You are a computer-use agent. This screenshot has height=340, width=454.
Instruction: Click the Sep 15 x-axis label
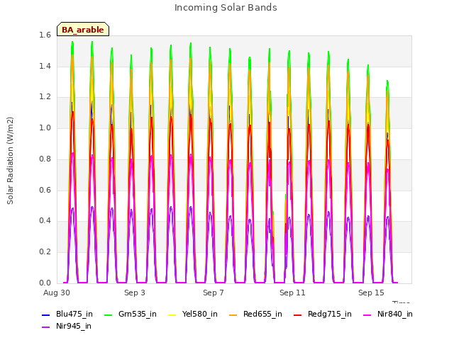point(371,293)
